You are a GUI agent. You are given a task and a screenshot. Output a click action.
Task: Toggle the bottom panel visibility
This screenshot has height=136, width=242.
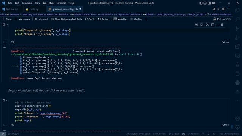pyautogui.click(x=205, y=3)
